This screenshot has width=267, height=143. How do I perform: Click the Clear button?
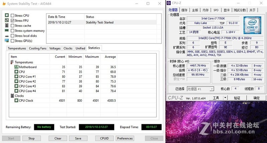pyautogui.click(x=58, y=138)
